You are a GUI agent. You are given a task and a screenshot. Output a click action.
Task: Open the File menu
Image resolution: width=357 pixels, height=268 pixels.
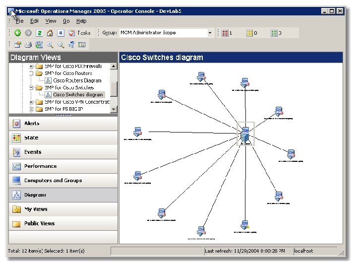click(19, 21)
